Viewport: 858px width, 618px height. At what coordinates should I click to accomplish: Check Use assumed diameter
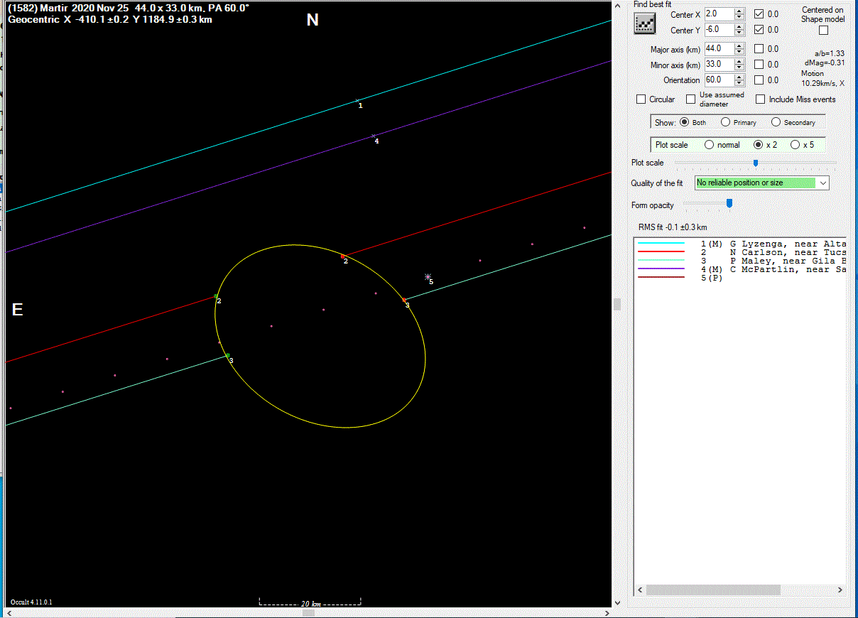[x=690, y=99]
